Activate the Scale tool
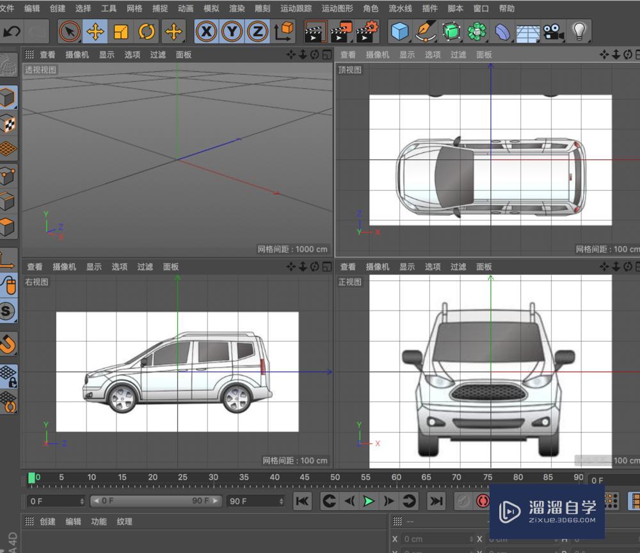The image size is (640, 553). [121, 31]
